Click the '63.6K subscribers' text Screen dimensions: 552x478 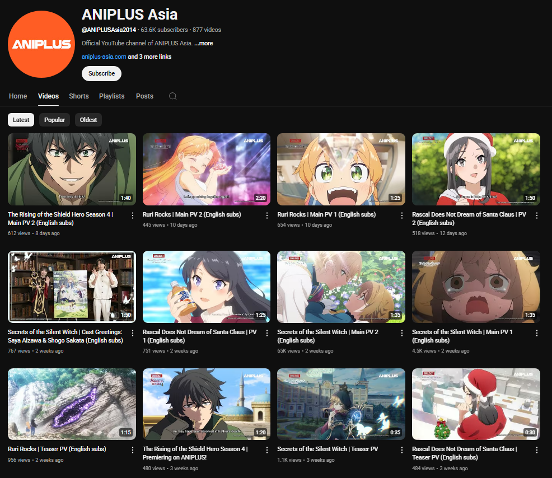165,30
